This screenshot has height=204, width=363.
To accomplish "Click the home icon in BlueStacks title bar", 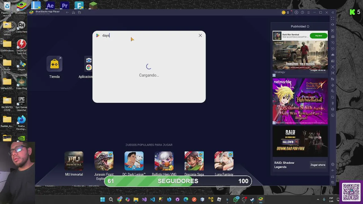I will pyautogui.click(x=73, y=12).
